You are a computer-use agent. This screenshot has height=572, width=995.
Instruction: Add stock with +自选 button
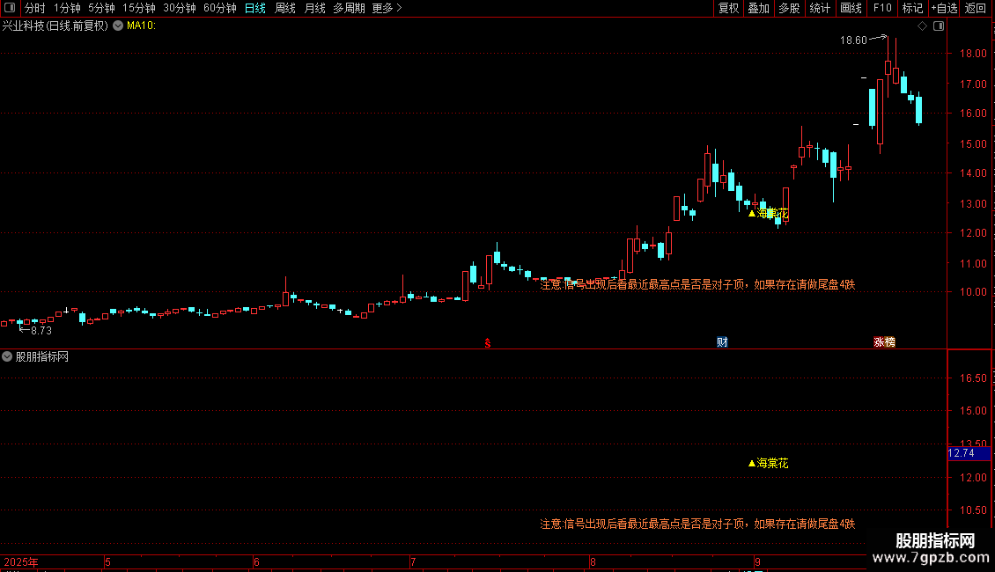944,8
